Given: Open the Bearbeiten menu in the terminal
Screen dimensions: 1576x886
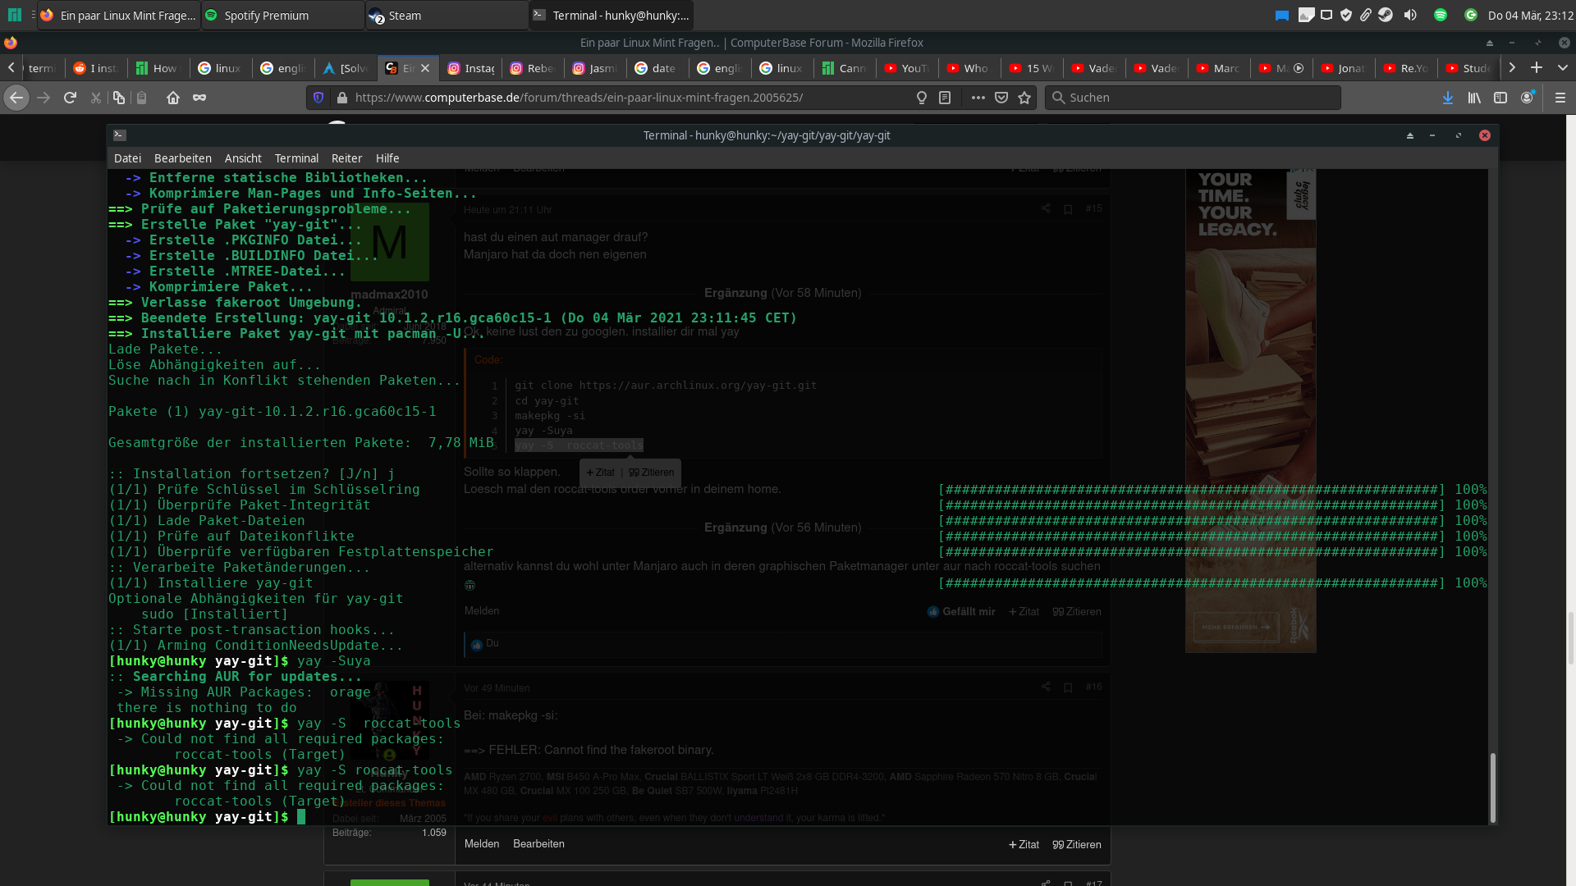Looking at the screenshot, I should [183, 158].
